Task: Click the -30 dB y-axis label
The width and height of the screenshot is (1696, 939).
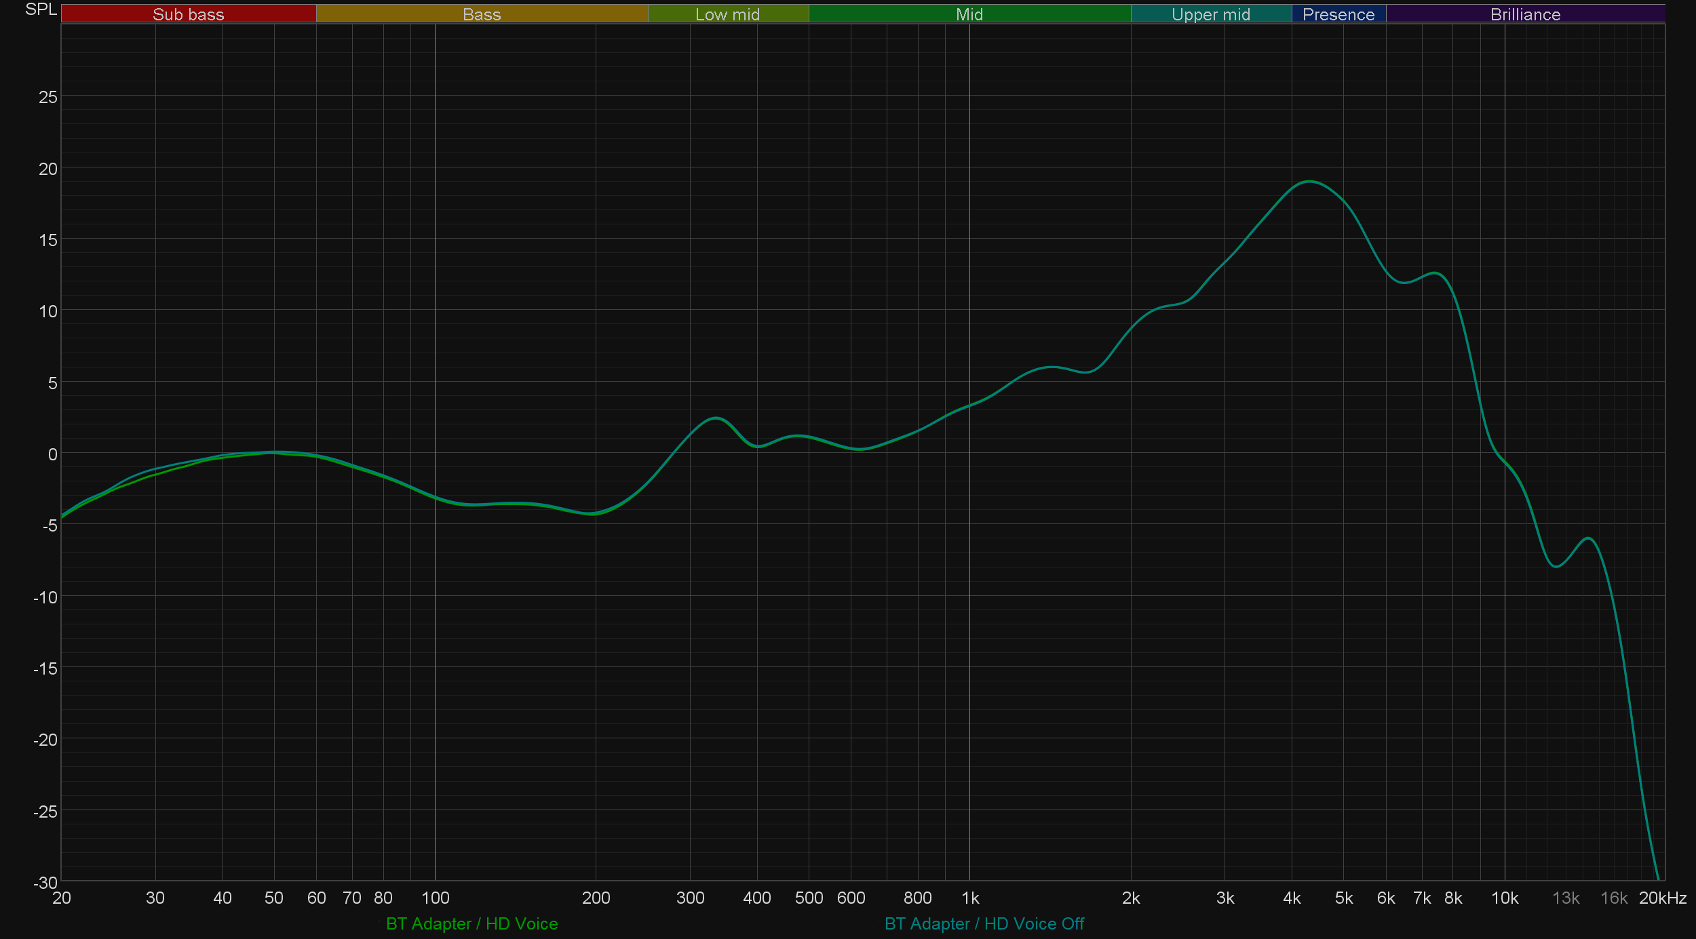Action: coord(45,882)
